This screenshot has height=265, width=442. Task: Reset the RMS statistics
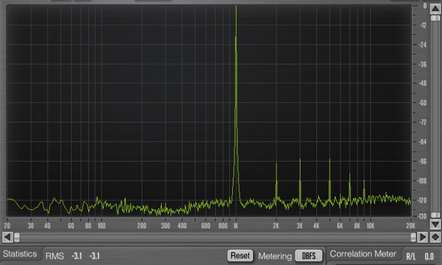[240, 256]
